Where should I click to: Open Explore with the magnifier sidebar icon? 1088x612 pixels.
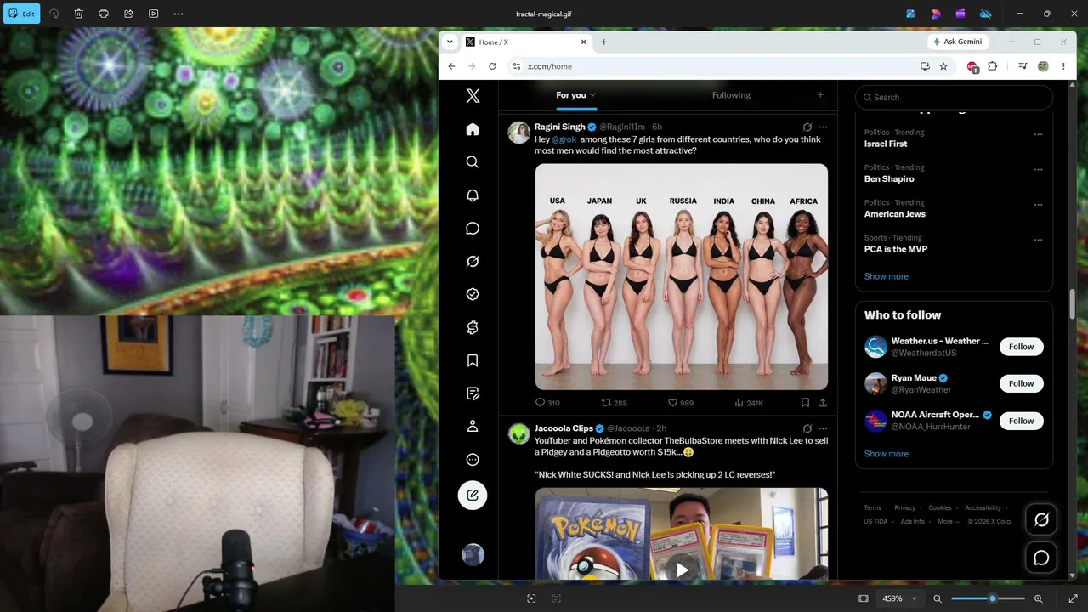pos(473,162)
